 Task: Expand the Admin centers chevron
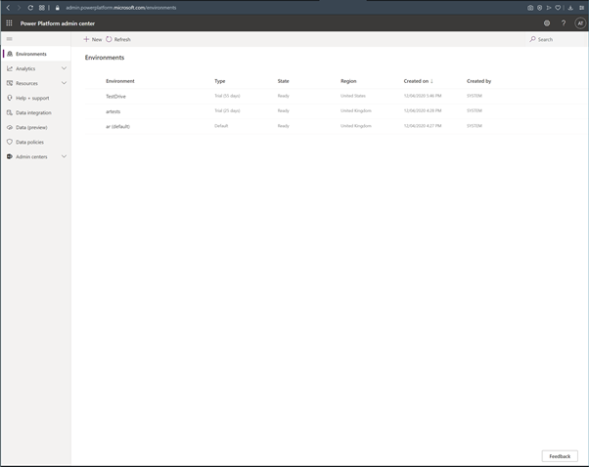[65, 156]
